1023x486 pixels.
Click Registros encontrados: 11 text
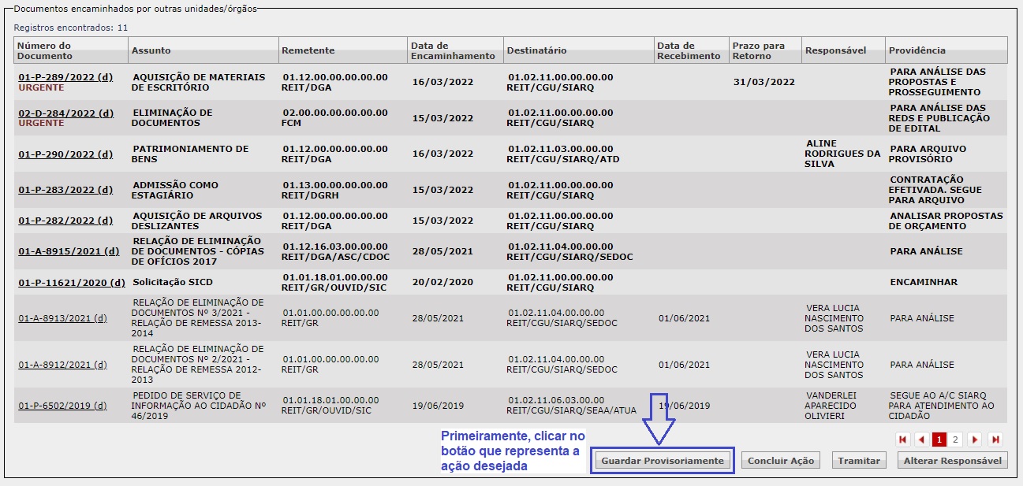pos(71,28)
